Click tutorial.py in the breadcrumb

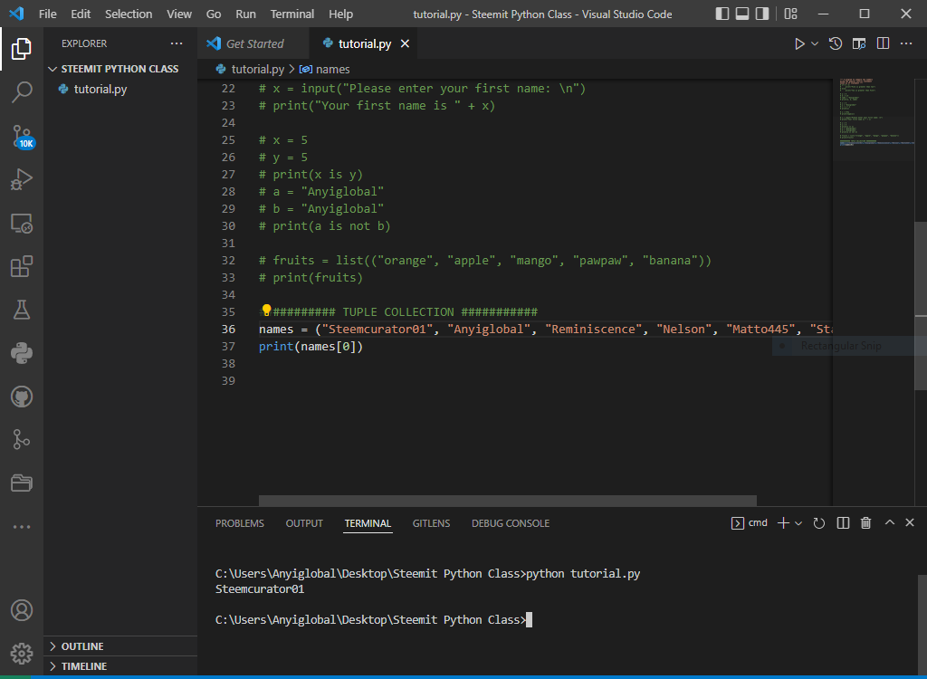258,69
